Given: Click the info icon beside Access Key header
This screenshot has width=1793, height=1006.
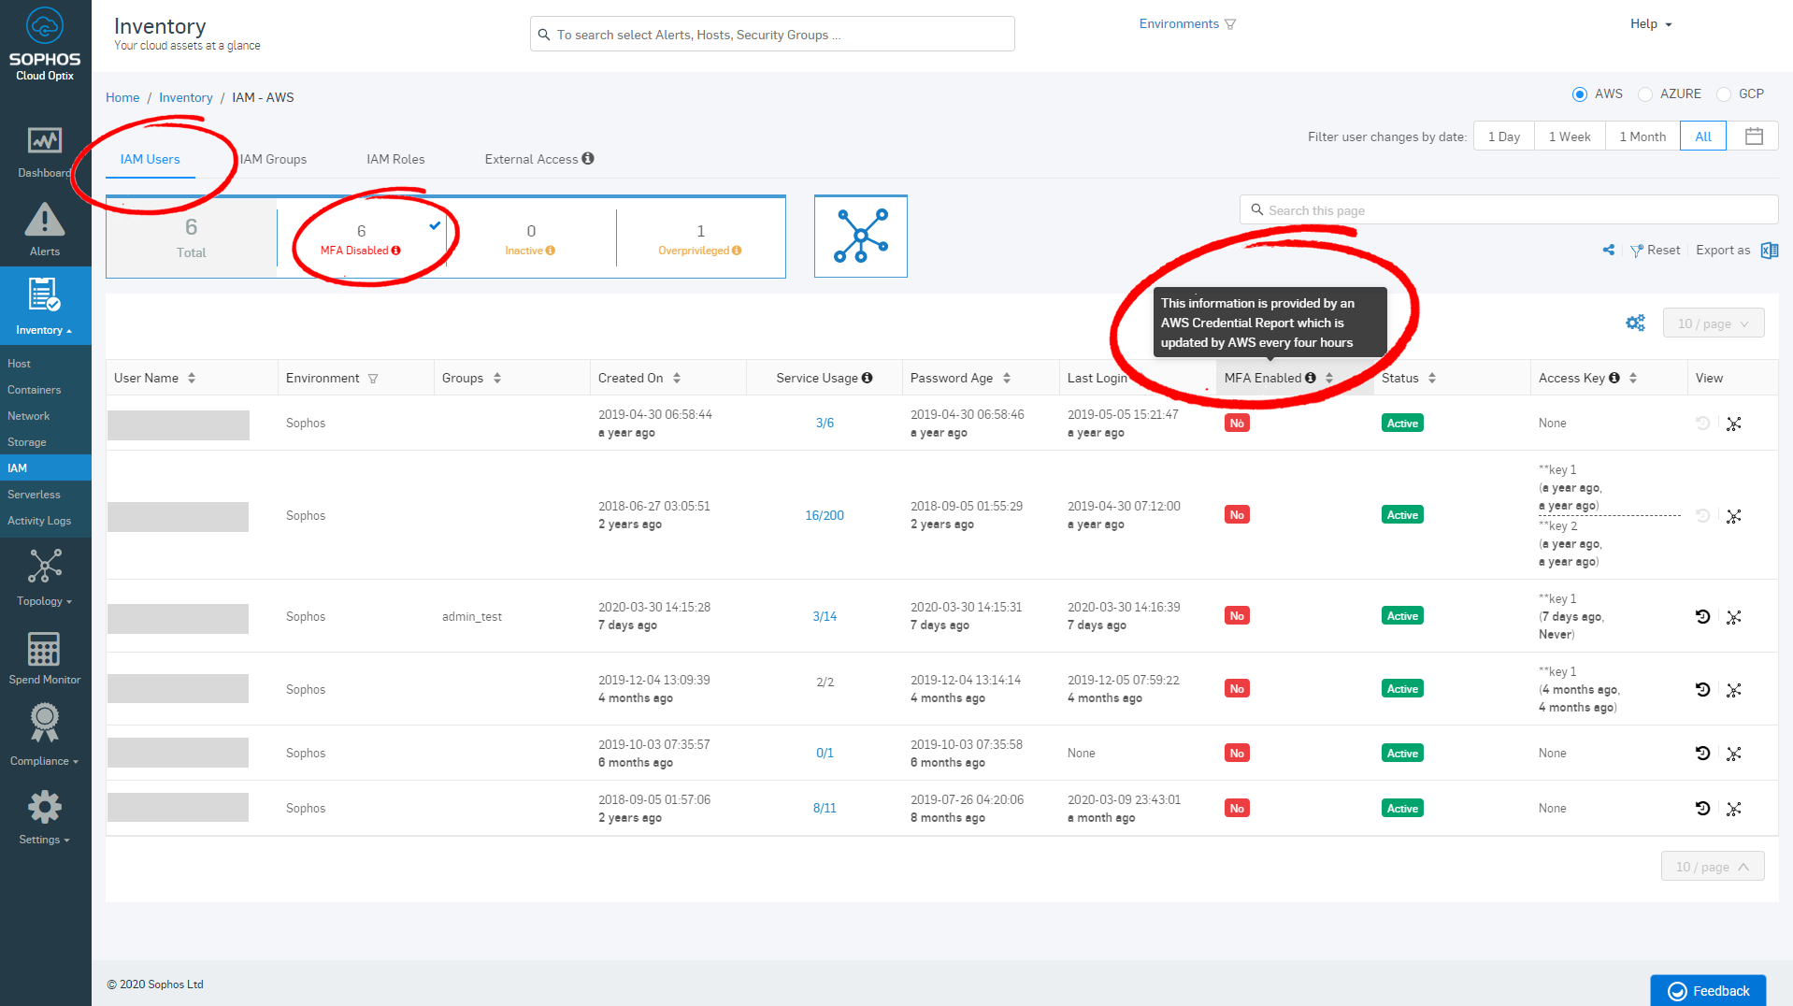Looking at the screenshot, I should pos(1614,378).
